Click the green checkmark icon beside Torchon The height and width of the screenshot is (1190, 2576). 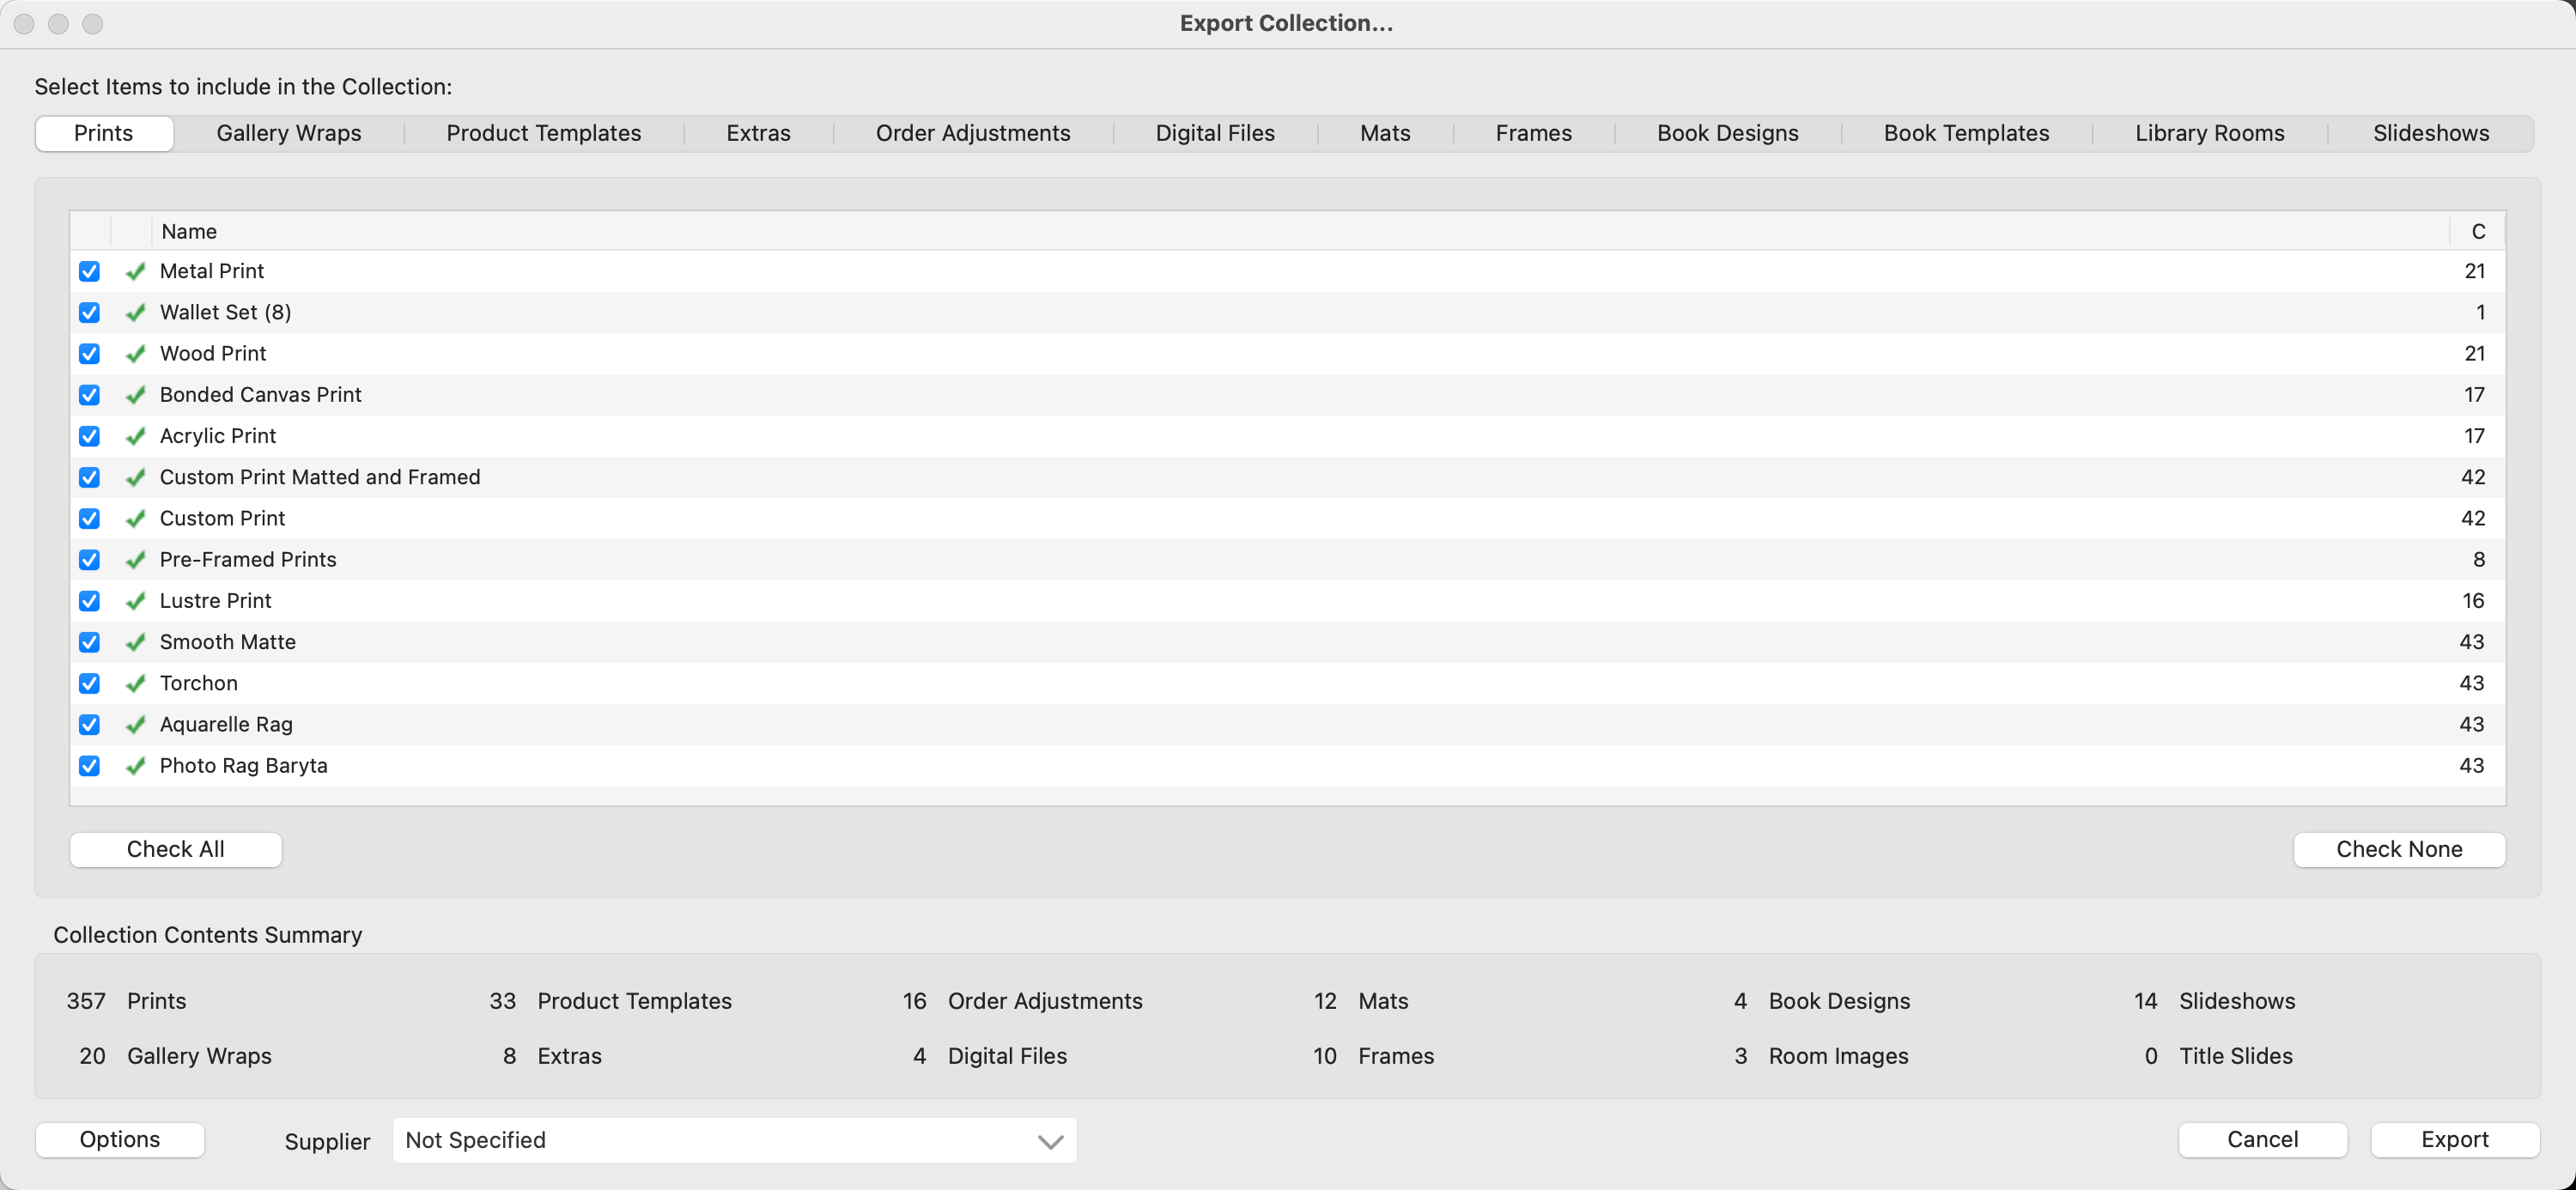point(136,683)
